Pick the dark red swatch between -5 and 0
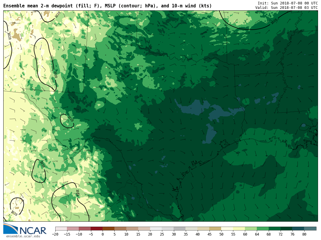321x240 pixels. click(97, 229)
